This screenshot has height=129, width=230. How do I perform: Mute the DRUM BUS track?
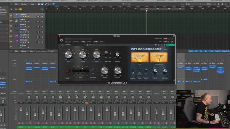[x=23, y=32]
